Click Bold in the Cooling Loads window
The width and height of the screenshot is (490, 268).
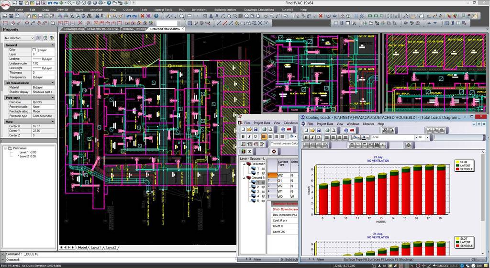pos(306,137)
